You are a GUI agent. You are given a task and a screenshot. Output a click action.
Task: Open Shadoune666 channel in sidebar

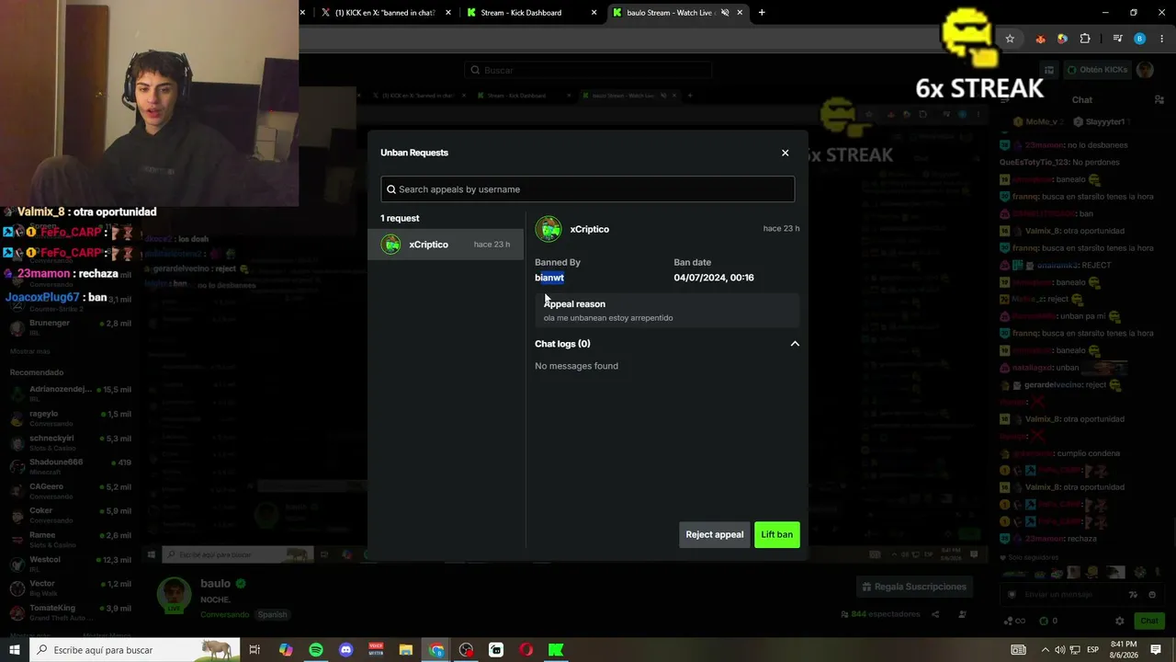click(71, 466)
